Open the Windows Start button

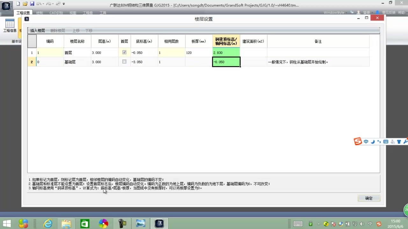tap(7, 224)
